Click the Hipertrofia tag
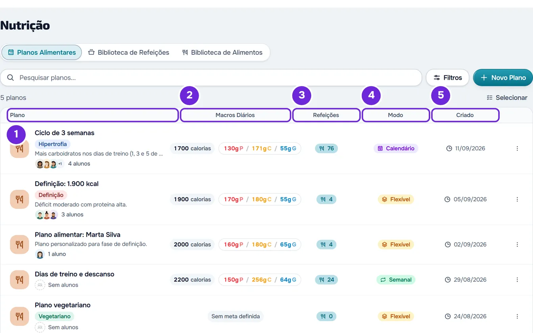The image size is (533, 333). pyautogui.click(x=53, y=144)
